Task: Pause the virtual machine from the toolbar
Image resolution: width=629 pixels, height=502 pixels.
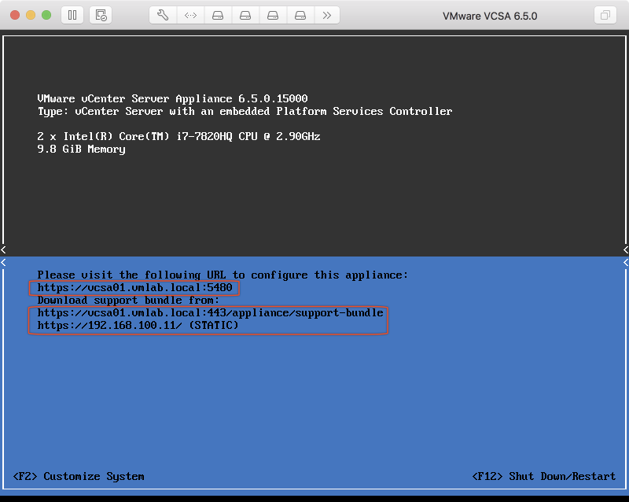Action: coord(72,15)
